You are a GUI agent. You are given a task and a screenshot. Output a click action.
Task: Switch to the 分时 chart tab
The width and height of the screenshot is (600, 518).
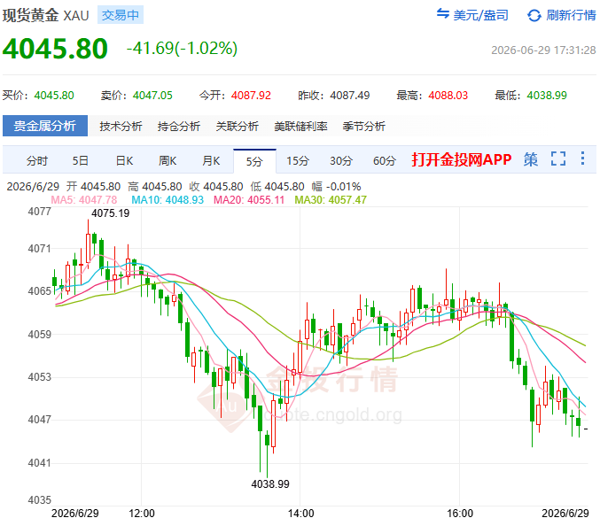pos(36,161)
